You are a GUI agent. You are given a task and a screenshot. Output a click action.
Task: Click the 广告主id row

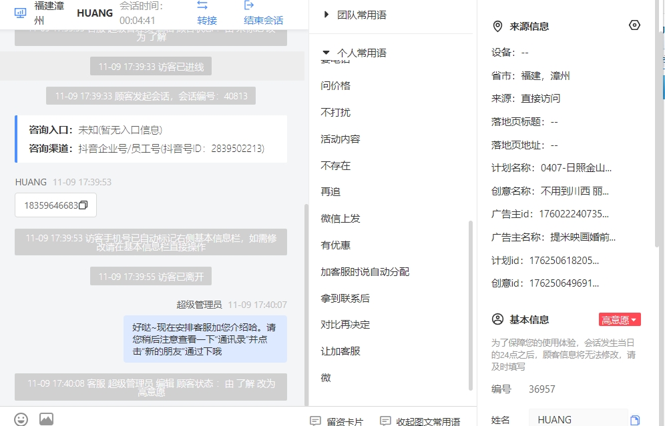pos(550,214)
